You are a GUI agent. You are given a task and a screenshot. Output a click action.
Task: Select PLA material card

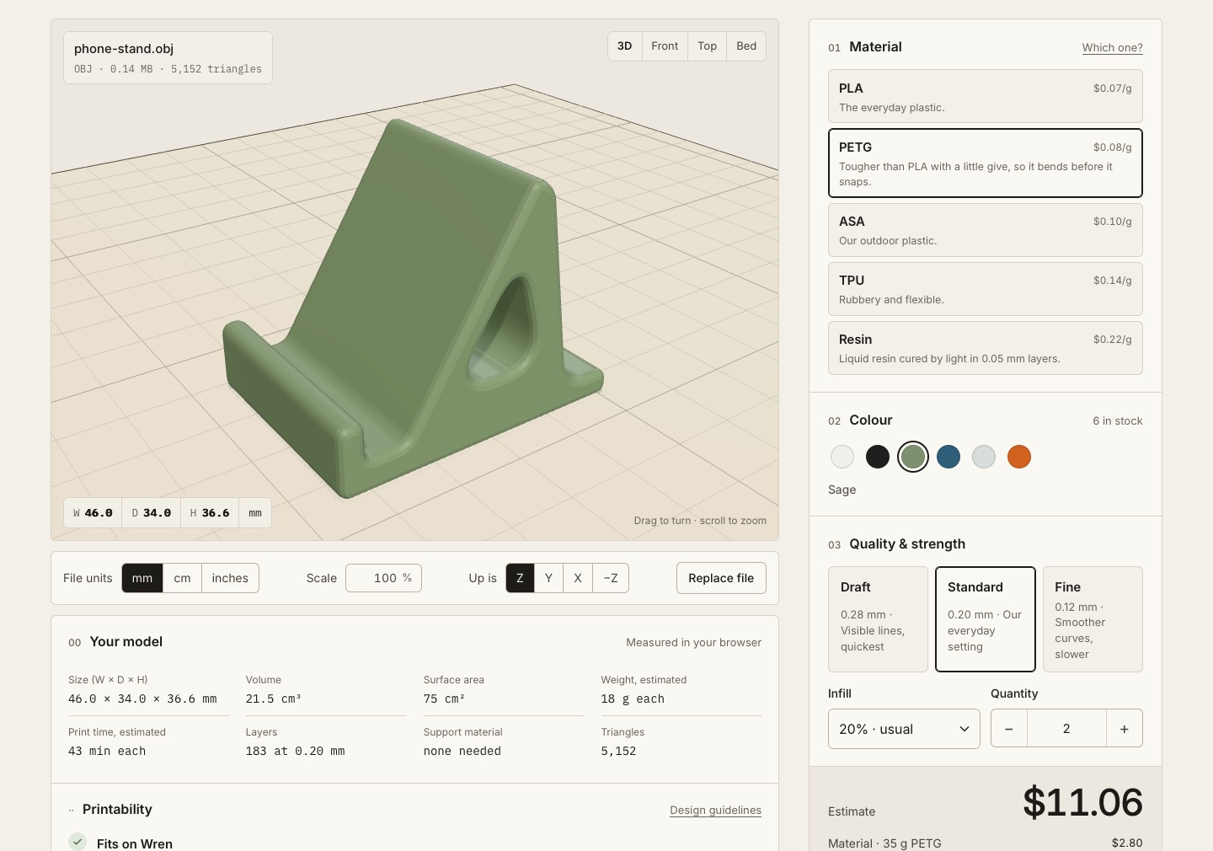pos(986,96)
